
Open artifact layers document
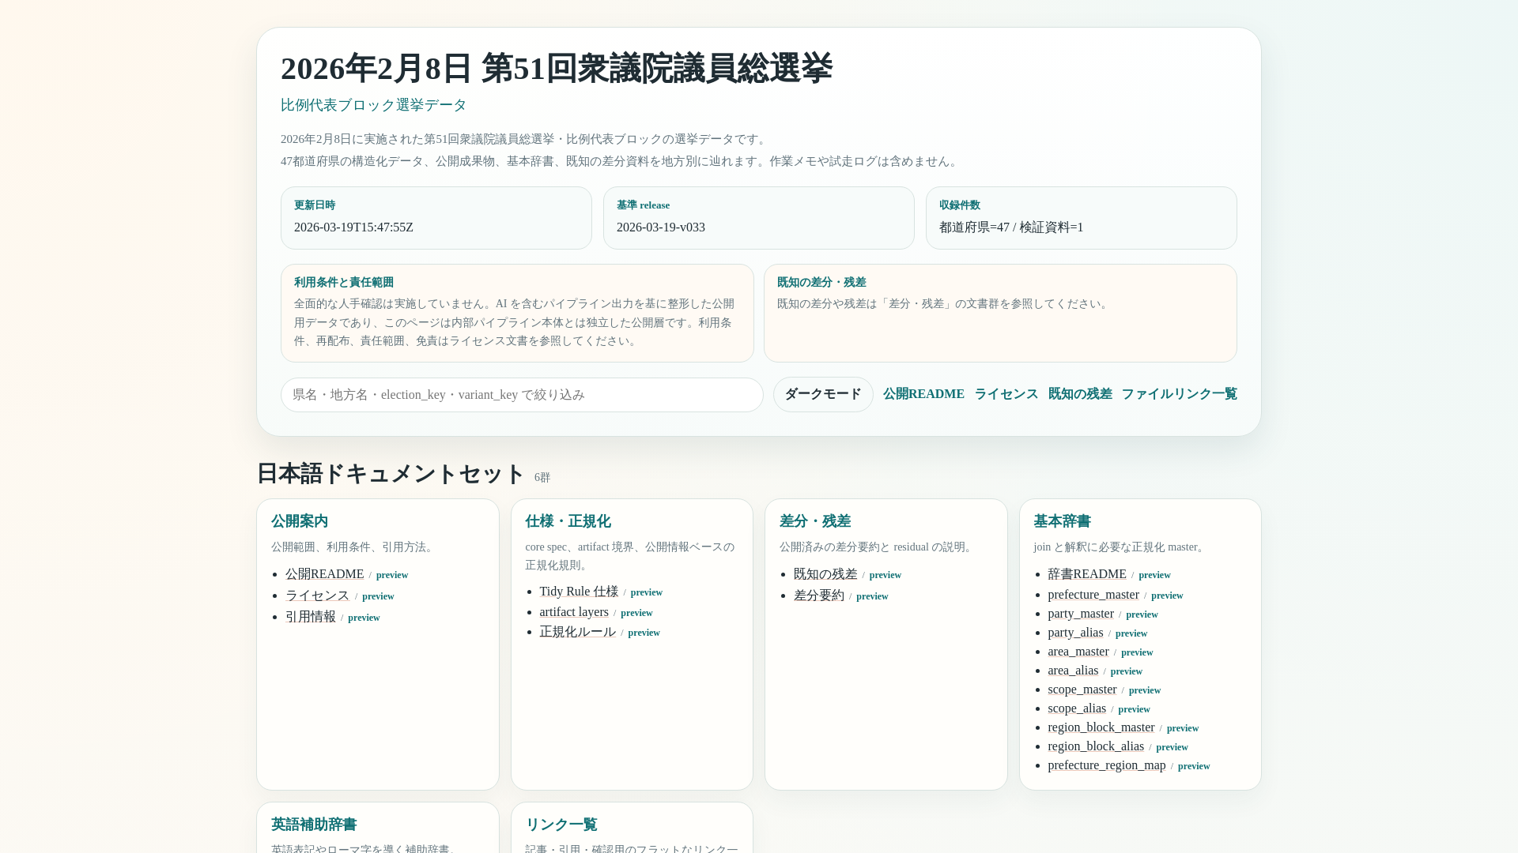[574, 612]
